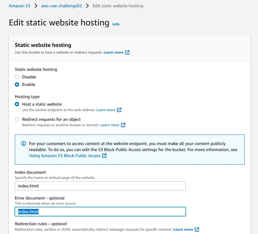Click breadcrumb chevron after aws-coe-challenge02

click(87, 6)
